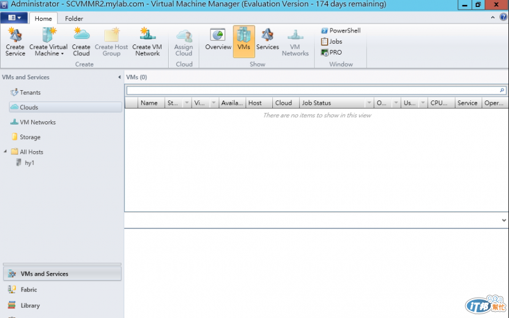Sort by the Availa... column header
509x318 pixels.
(x=232, y=103)
